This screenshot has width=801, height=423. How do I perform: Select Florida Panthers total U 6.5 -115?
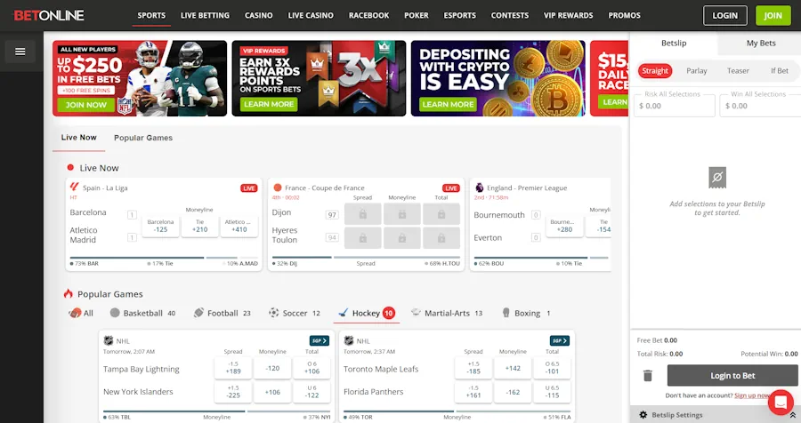pyautogui.click(x=552, y=392)
